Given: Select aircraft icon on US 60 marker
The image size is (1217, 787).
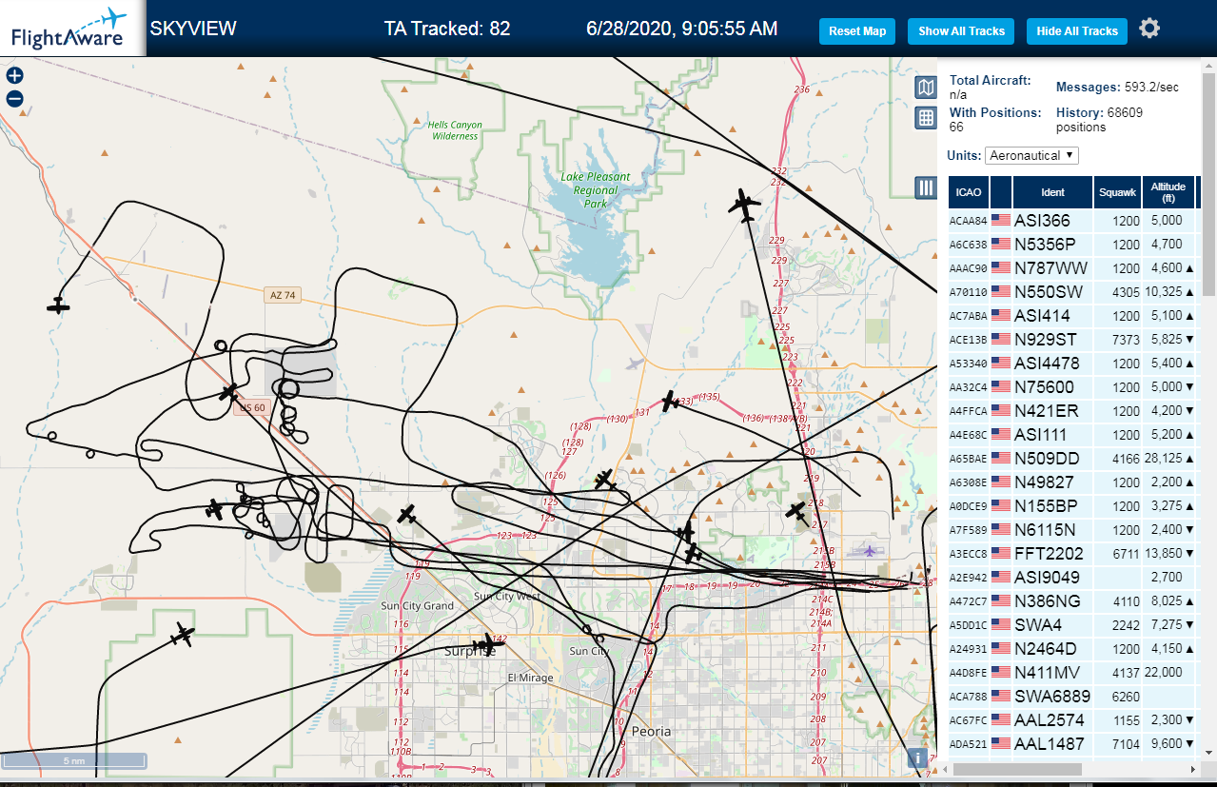Looking at the screenshot, I should coord(228,392).
